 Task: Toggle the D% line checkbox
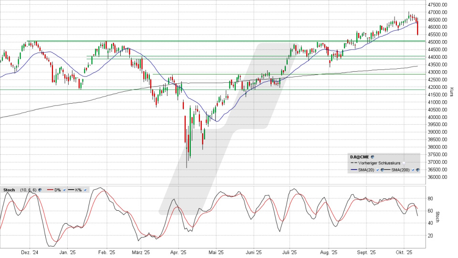pyautogui.click(x=64, y=190)
